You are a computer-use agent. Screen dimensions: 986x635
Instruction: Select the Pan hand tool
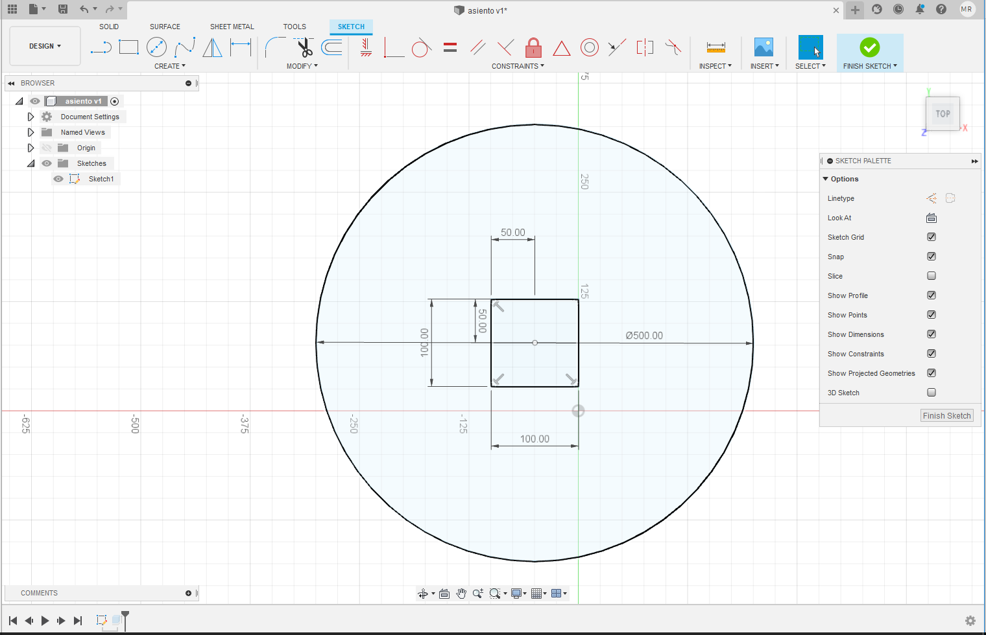click(x=461, y=594)
